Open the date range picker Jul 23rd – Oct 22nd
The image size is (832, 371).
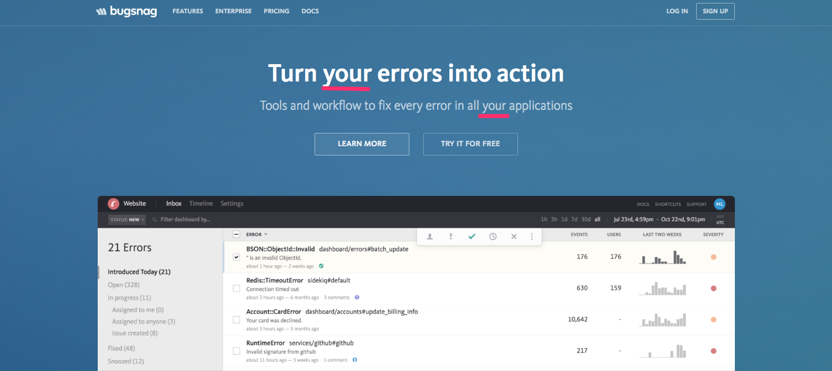(x=659, y=220)
